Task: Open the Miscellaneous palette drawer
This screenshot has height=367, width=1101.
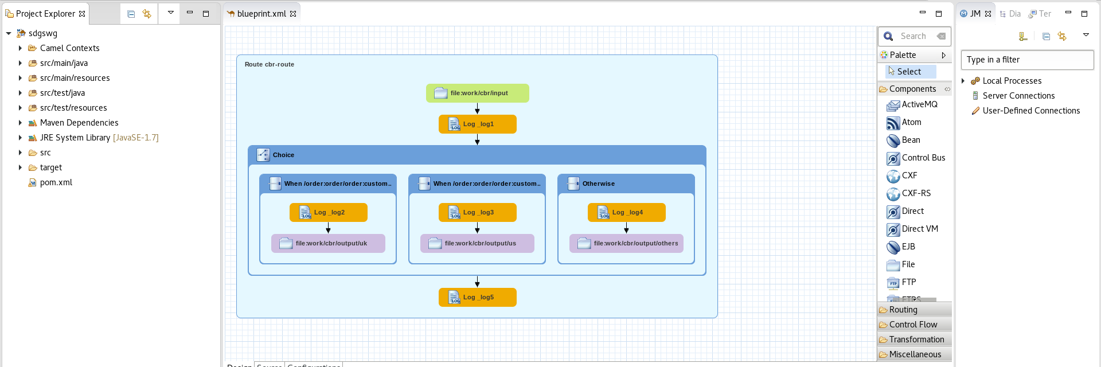Action: tap(915, 354)
